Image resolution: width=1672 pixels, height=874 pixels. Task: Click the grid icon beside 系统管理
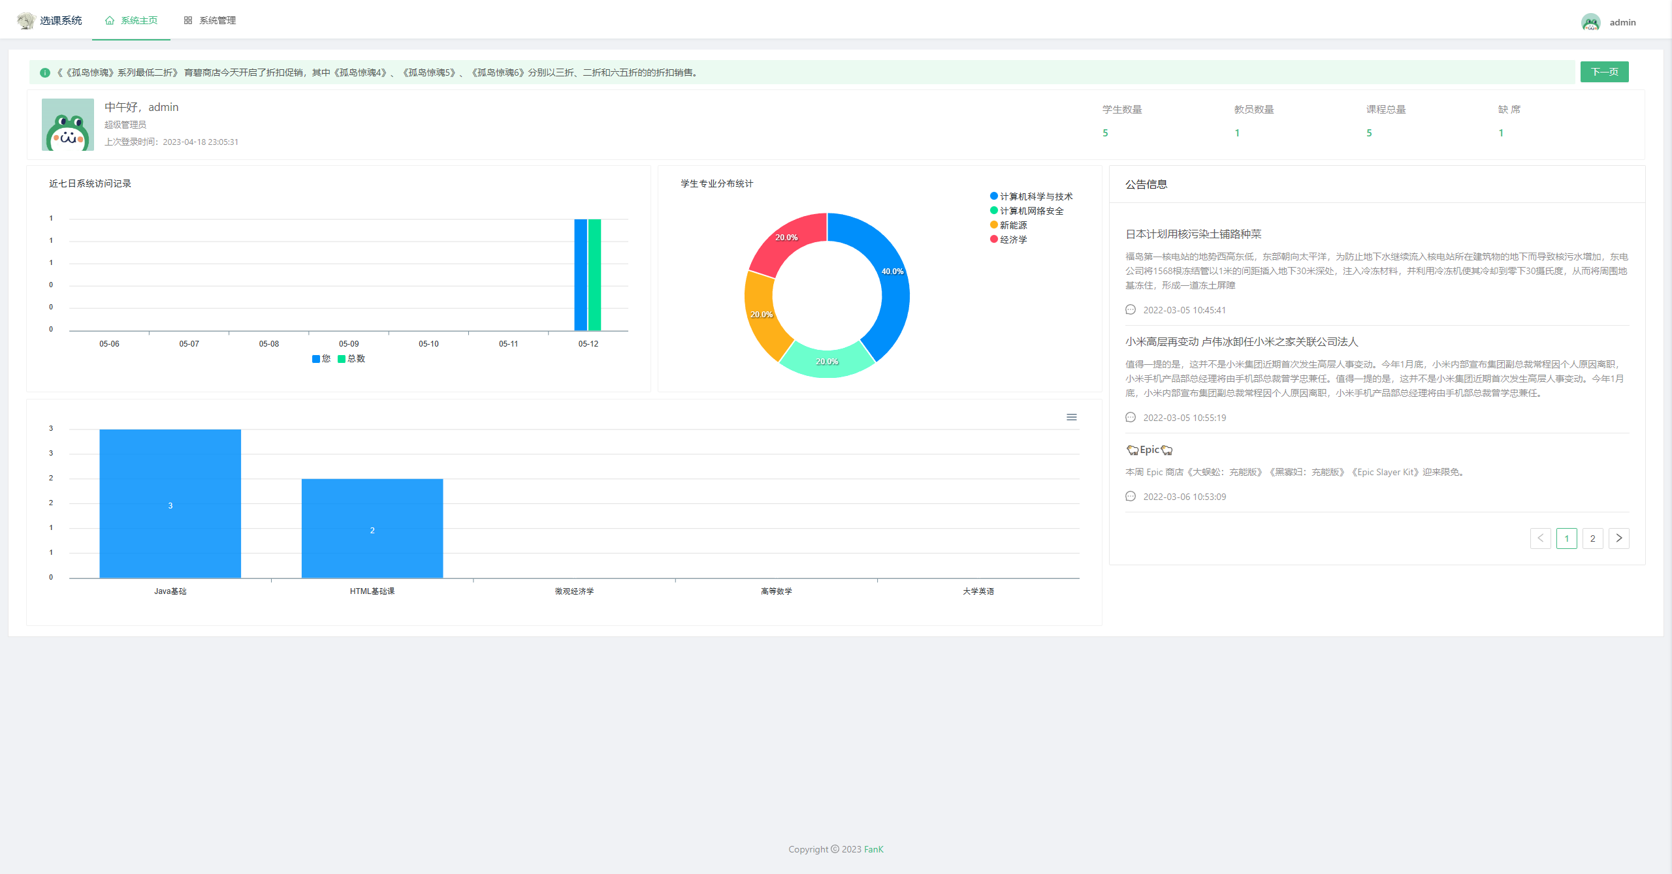coord(188,21)
